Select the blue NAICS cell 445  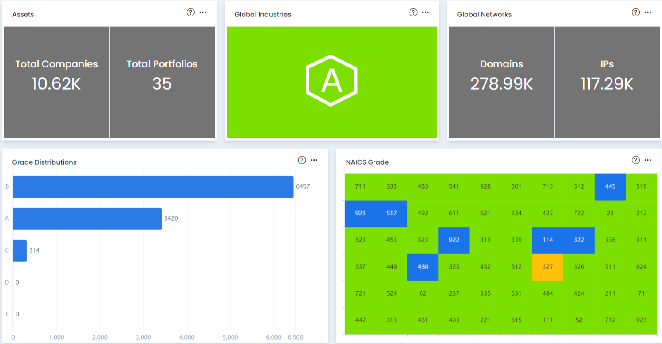pyautogui.click(x=610, y=187)
